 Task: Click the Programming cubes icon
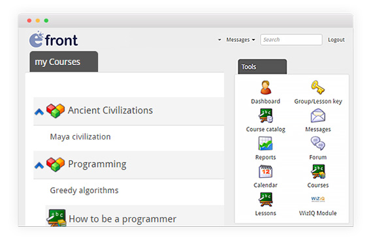(x=55, y=164)
